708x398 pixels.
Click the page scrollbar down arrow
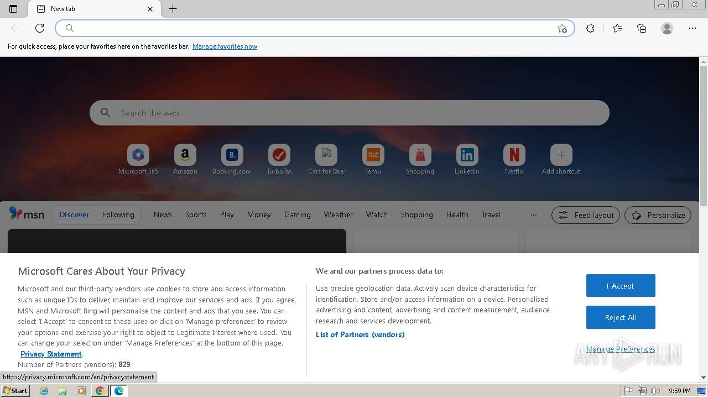pyautogui.click(x=704, y=378)
